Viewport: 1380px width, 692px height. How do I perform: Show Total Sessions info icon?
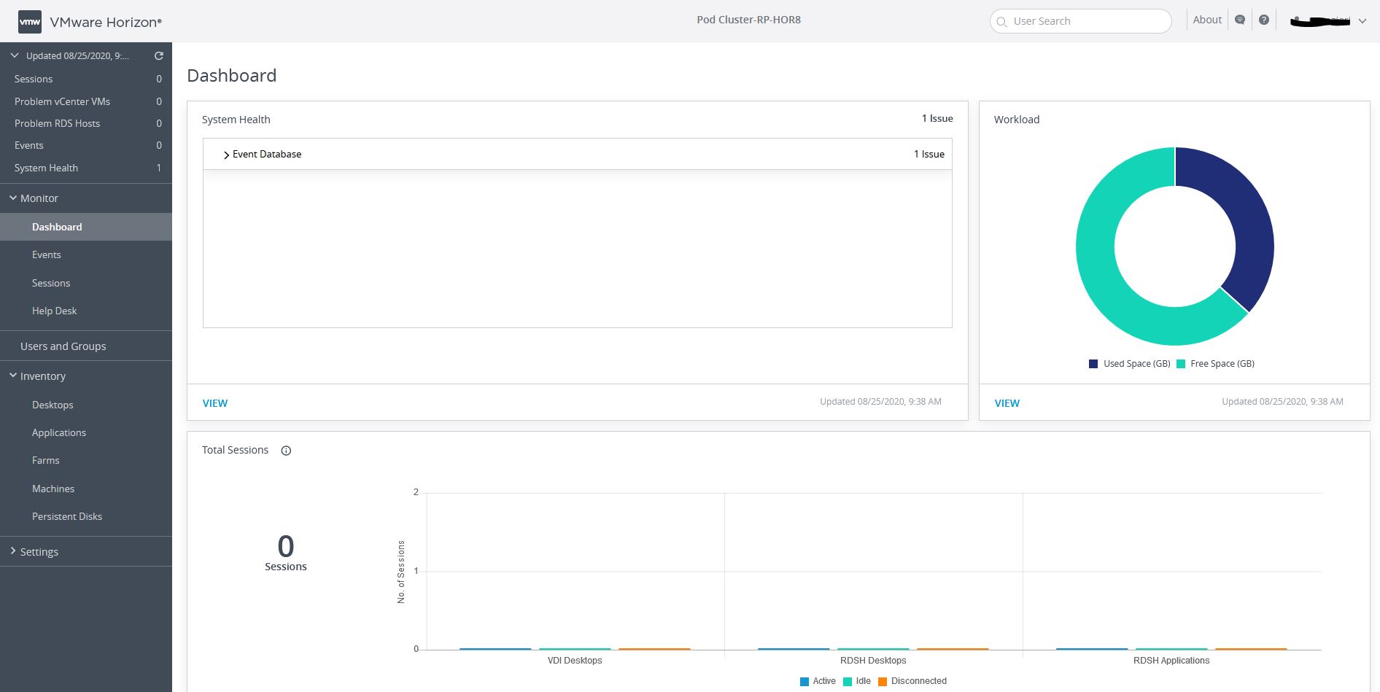[x=286, y=451]
